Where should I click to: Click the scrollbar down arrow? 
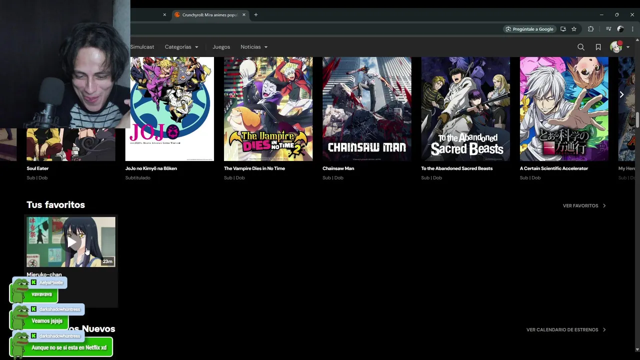(x=637, y=349)
